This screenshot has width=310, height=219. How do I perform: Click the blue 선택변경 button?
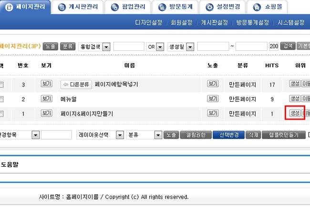click(228, 135)
